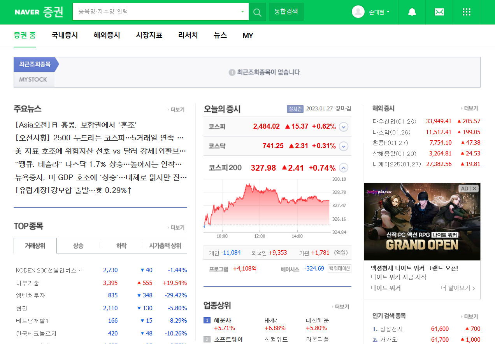This screenshot has height=344, width=495.
Task: Switch to the 하락 tab in TOP종목
Action: (121, 246)
